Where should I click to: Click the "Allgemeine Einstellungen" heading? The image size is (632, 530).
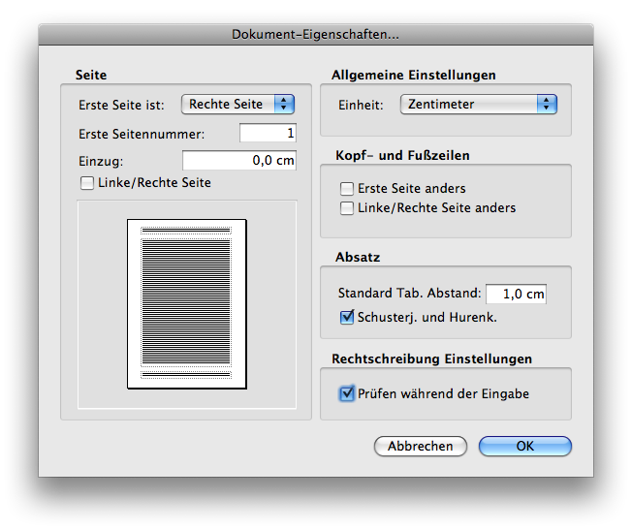point(414,75)
